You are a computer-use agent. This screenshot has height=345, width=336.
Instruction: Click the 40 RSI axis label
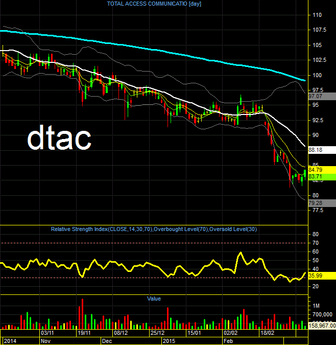[316, 269]
